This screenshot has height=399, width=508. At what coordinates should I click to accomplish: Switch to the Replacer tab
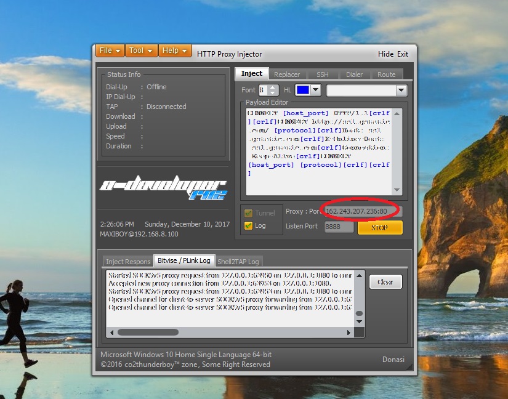click(x=288, y=74)
